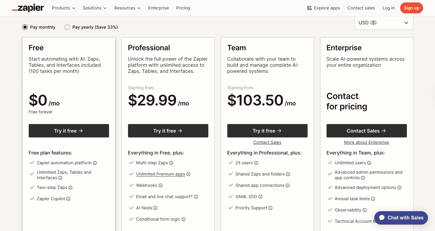Click the Explore apps grid icon
The height and width of the screenshot is (231, 435).
309,8
